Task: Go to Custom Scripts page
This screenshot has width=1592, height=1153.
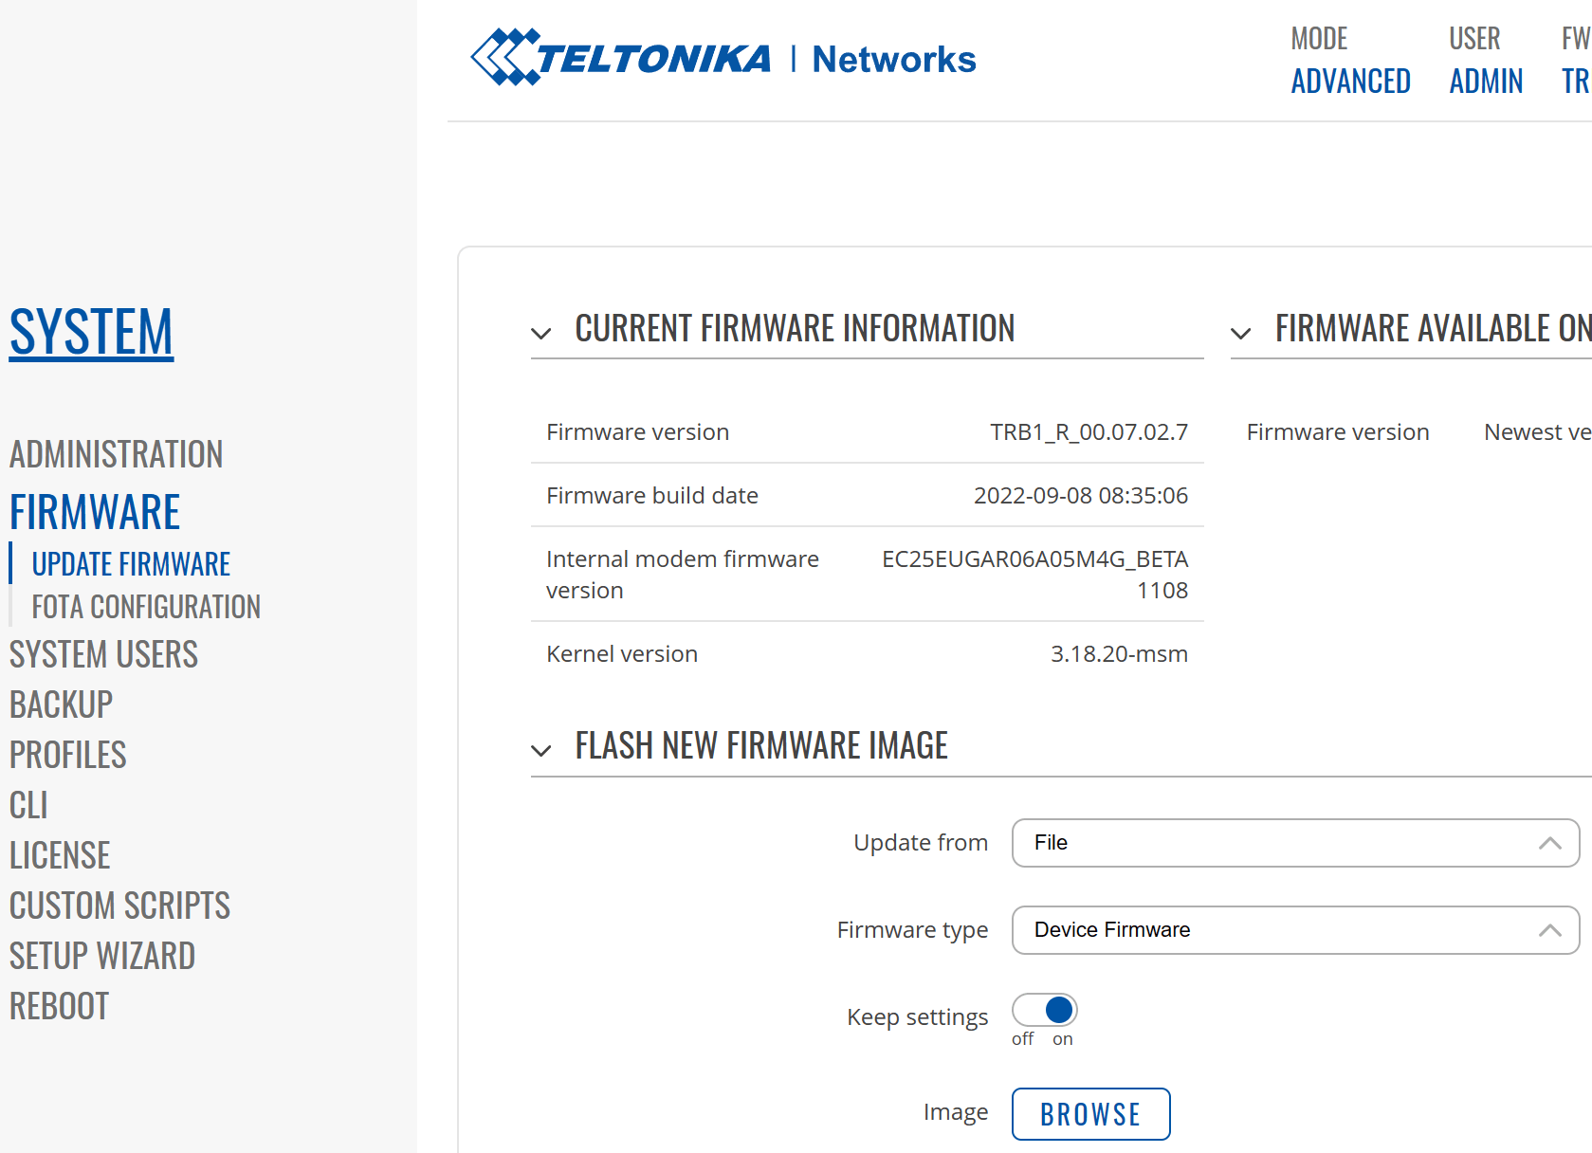Action: point(119,906)
